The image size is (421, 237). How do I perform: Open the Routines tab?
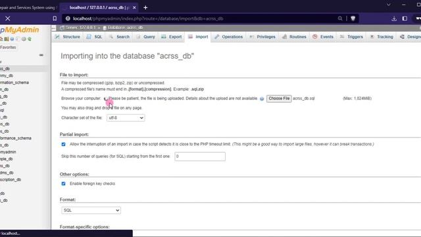[x=294, y=37]
